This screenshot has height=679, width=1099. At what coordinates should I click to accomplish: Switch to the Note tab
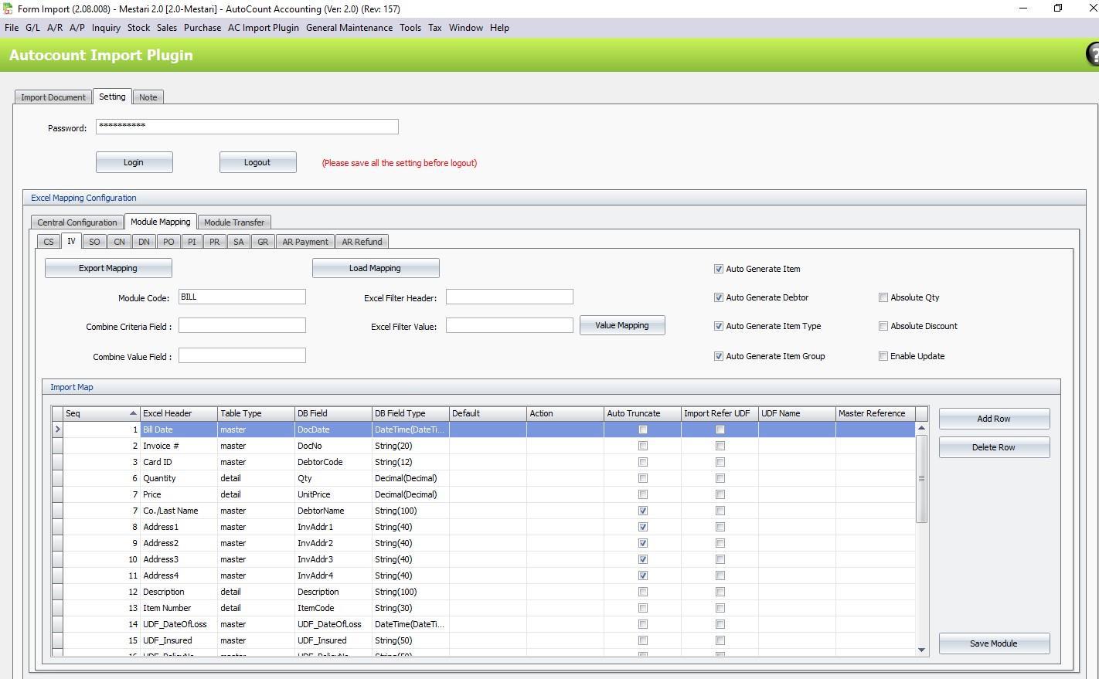[148, 97]
